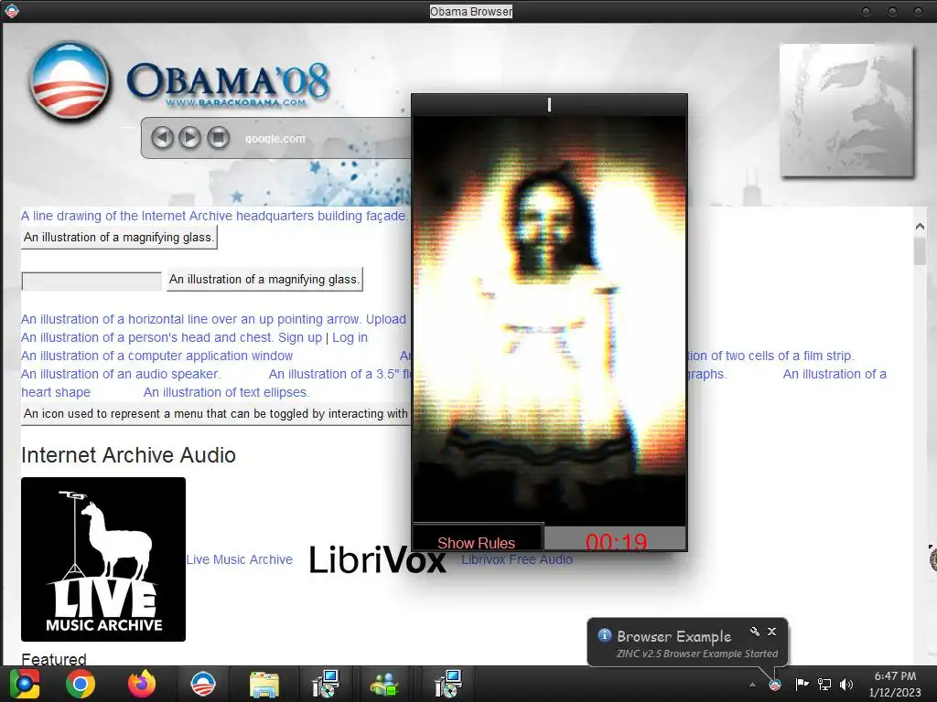This screenshot has height=702, width=937.
Task: Click the magnifying glass button beside search box
Action: [x=264, y=280]
